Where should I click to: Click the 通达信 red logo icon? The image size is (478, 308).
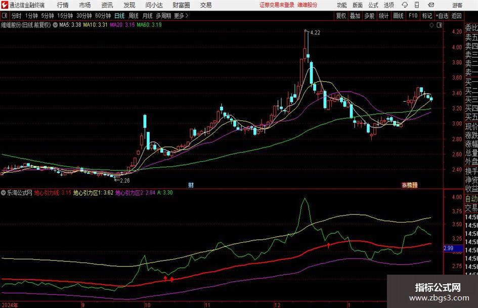point(5,5)
